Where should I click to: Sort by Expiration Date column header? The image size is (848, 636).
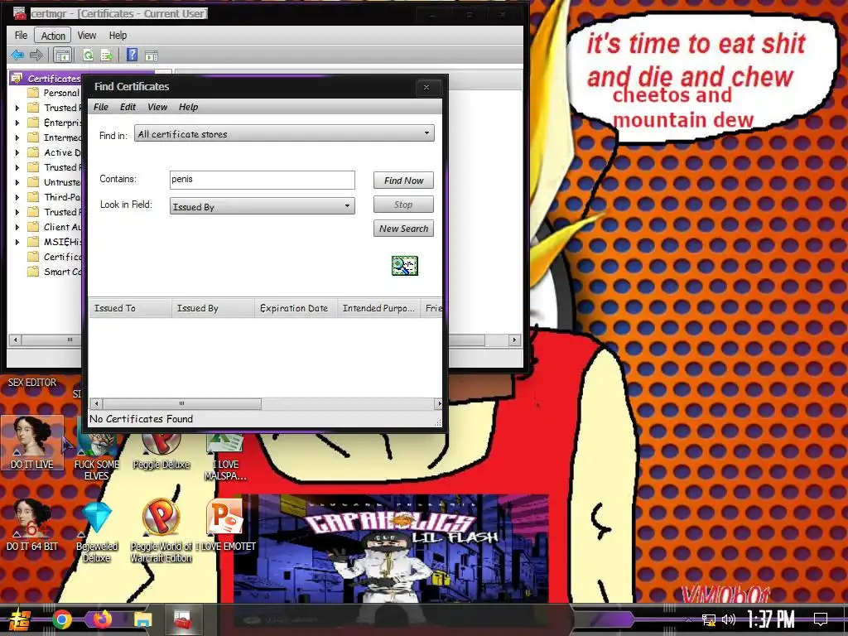click(x=296, y=308)
